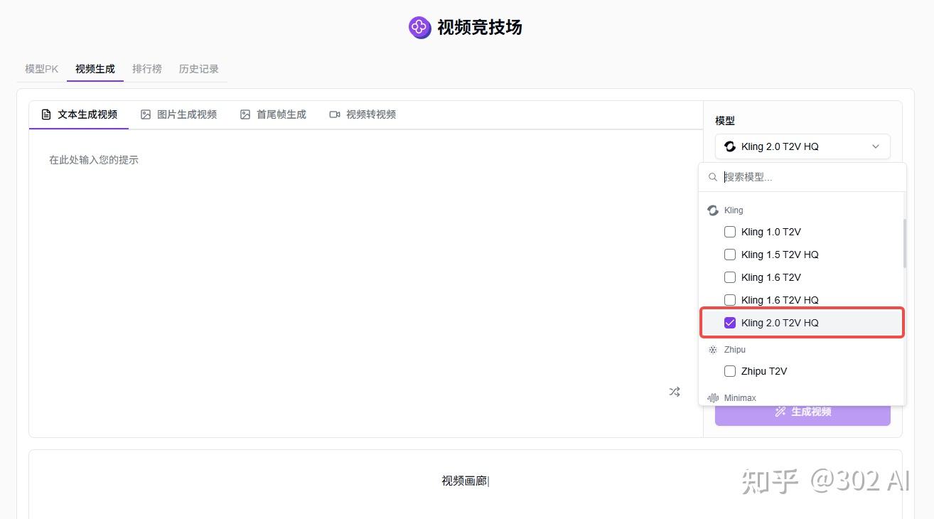The height and width of the screenshot is (519, 934).
Task: Check the Kling 1.5 T2V HQ checkbox
Action: pos(729,255)
